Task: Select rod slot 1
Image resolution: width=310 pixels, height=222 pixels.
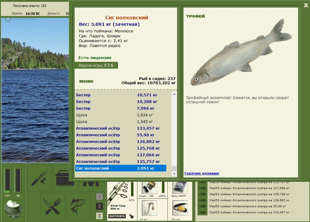Action: 99,196
